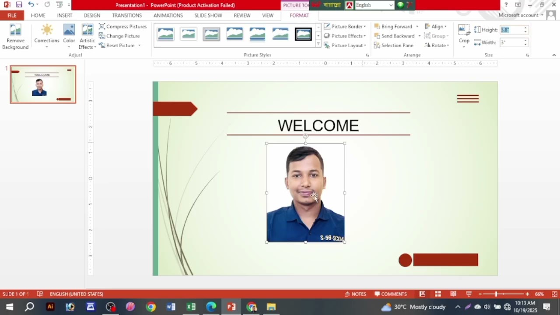Click Reset Picture button
The width and height of the screenshot is (560, 315).
(117, 45)
